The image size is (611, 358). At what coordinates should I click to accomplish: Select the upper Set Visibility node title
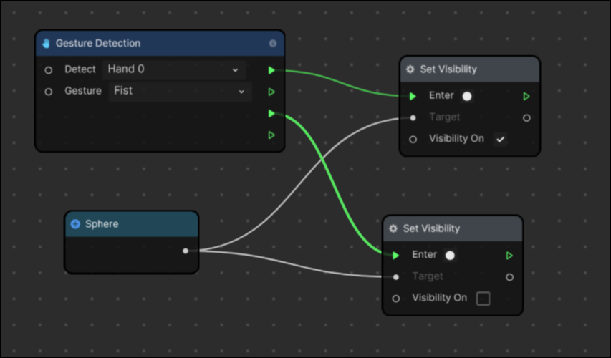click(x=448, y=69)
